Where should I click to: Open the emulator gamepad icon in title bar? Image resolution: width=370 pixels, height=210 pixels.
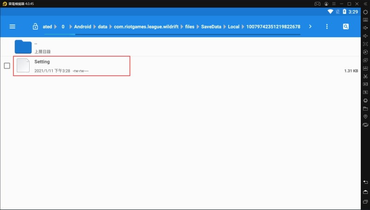pyautogui.click(x=317, y=4)
